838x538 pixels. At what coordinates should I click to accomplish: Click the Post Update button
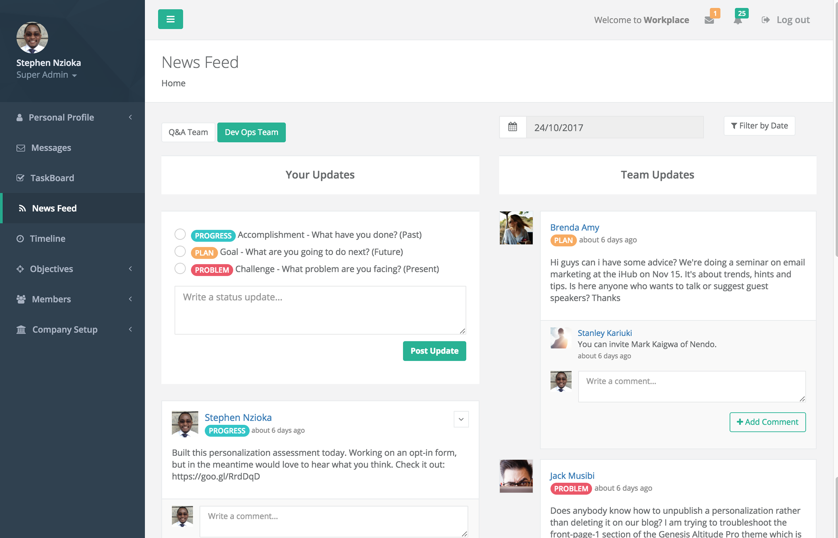click(434, 351)
